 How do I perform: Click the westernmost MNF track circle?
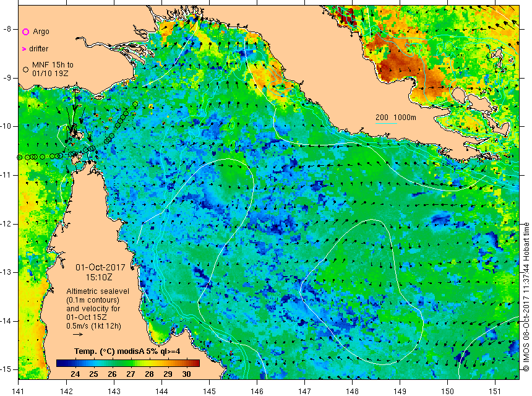(19, 157)
